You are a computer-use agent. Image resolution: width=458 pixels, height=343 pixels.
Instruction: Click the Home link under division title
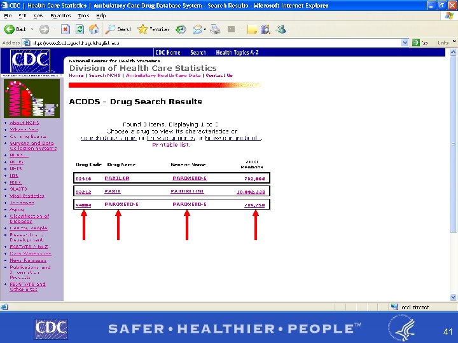pos(76,75)
